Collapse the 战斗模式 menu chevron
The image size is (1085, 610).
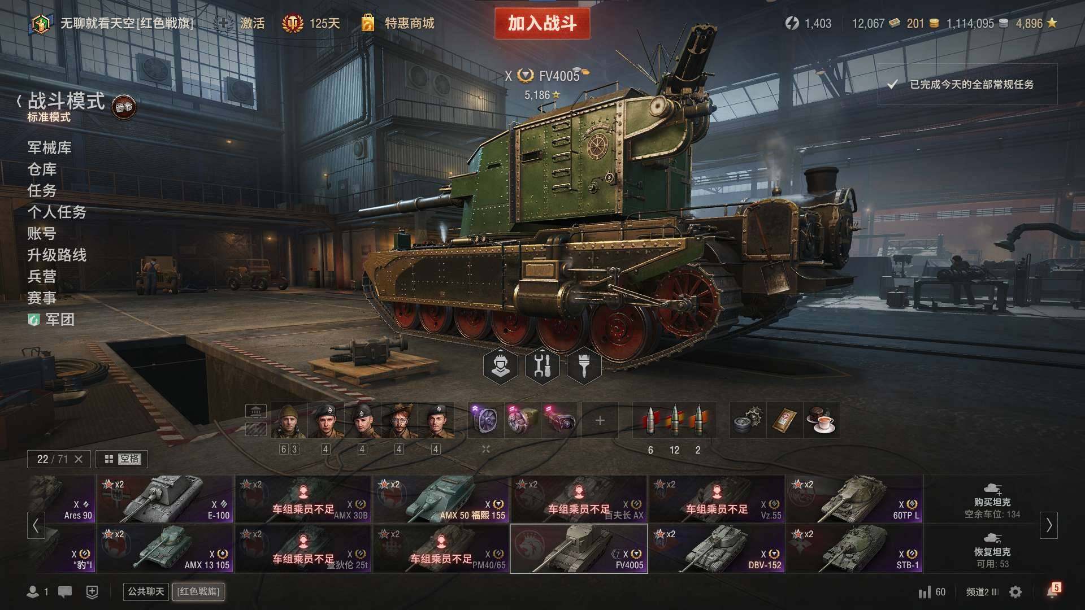19,102
